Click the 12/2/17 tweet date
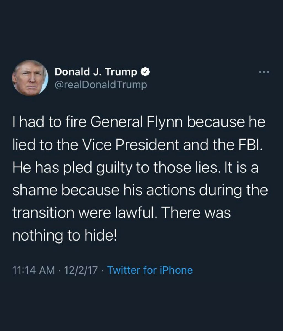 coord(81,270)
